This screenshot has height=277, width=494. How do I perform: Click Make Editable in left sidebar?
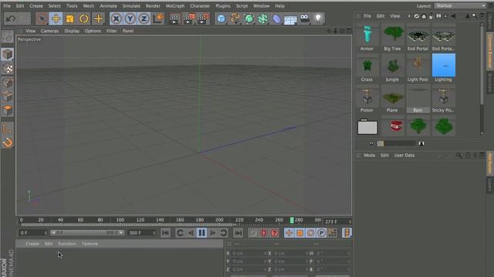tap(7, 37)
